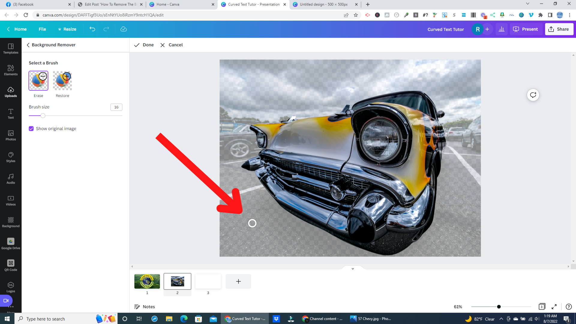Open the Resize menu
Screen dimensions: 576x324
pyautogui.click(x=67, y=29)
